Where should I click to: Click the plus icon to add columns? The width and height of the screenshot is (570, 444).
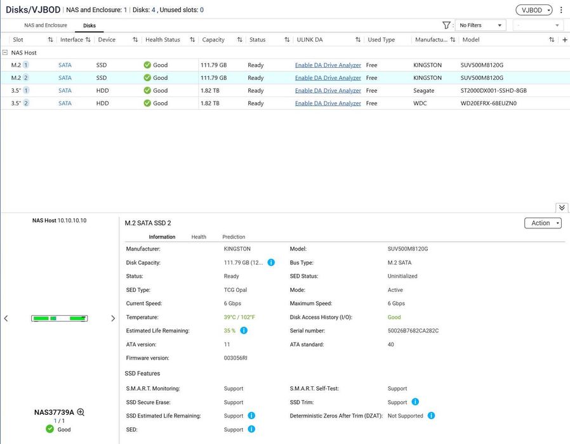pyautogui.click(x=564, y=39)
